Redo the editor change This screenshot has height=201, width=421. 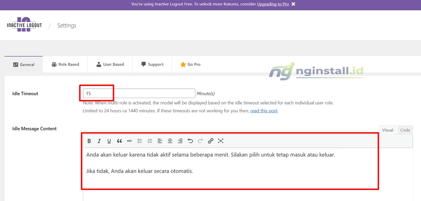point(200,141)
